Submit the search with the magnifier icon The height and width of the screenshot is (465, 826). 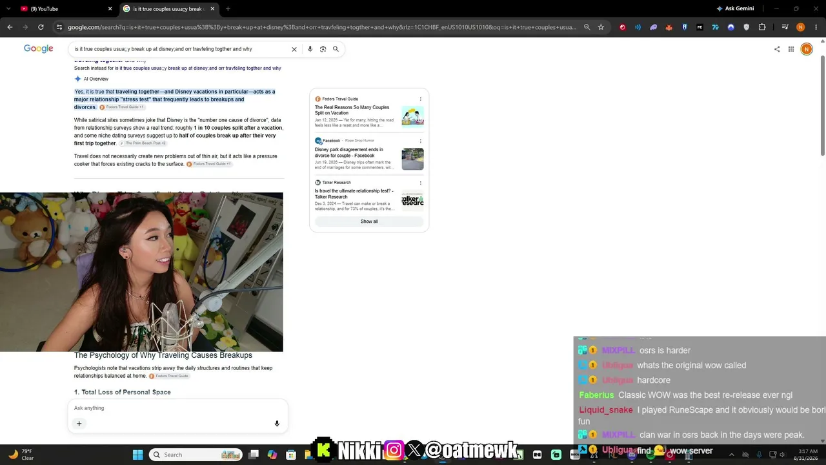tap(336, 49)
